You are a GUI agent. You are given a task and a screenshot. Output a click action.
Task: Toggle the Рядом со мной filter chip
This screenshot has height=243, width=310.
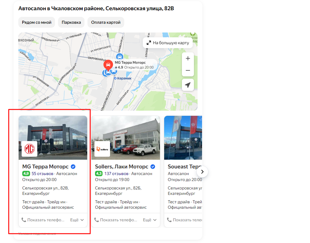tap(37, 22)
